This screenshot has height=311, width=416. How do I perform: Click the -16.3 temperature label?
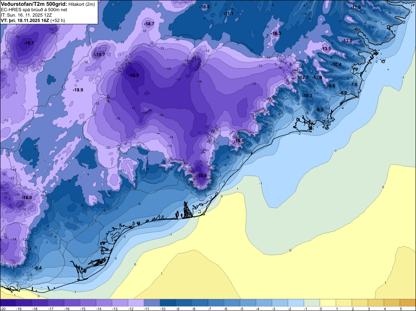pos(276,33)
